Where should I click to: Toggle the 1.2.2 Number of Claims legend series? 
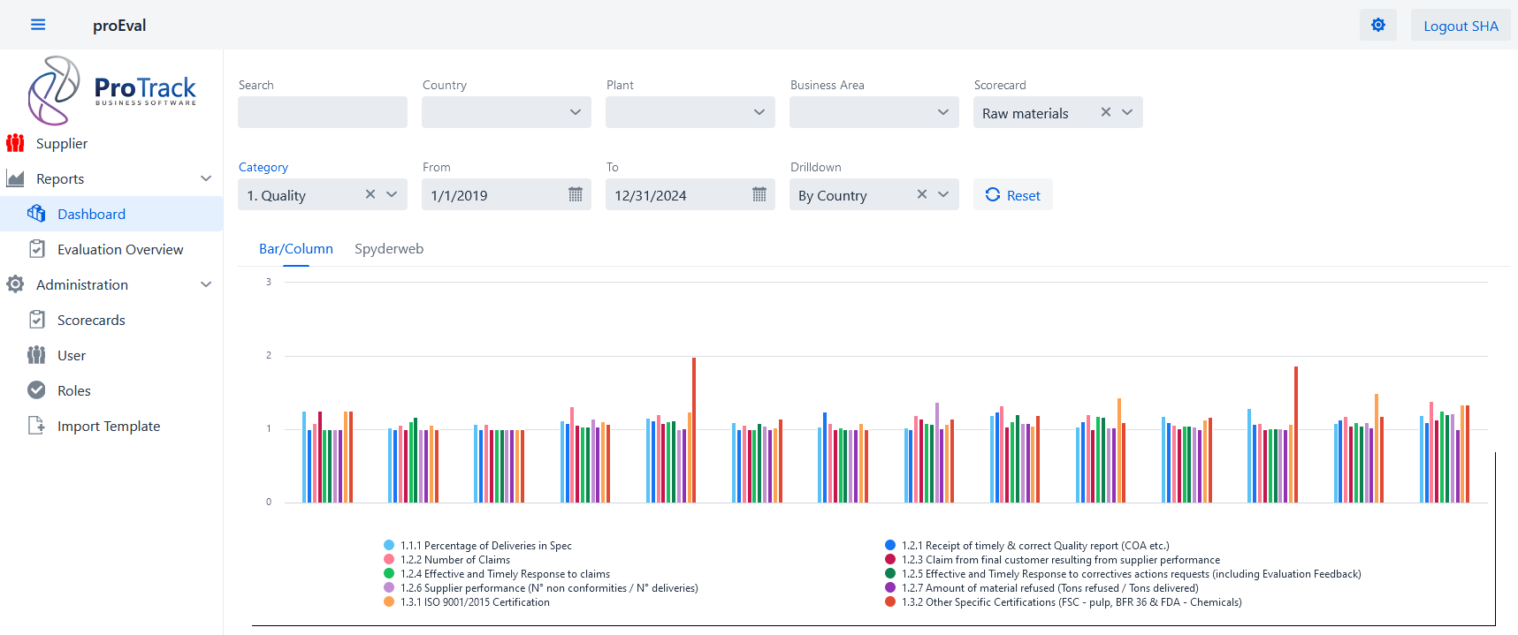click(x=389, y=560)
